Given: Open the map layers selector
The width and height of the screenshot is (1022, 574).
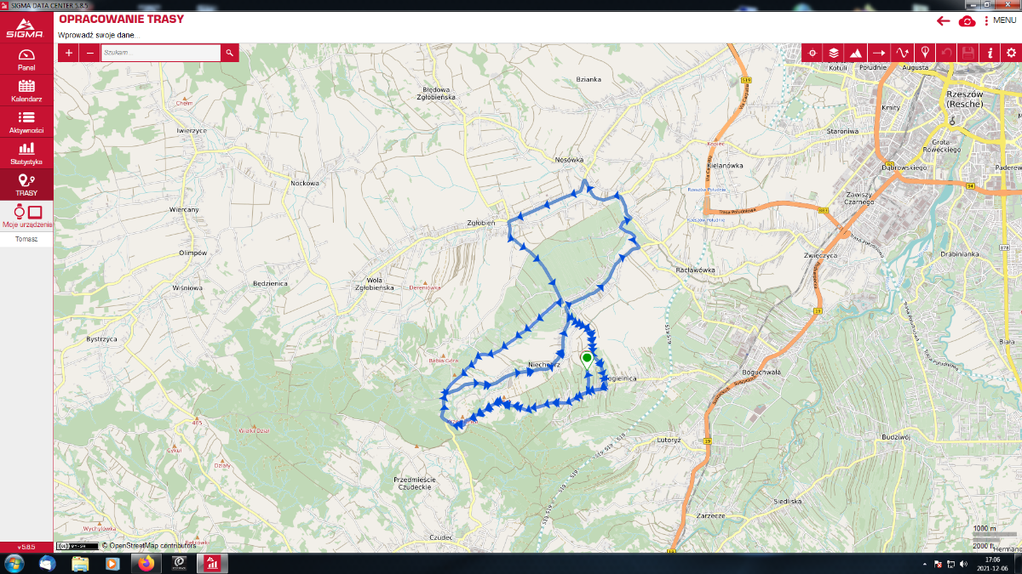Looking at the screenshot, I should [x=835, y=53].
